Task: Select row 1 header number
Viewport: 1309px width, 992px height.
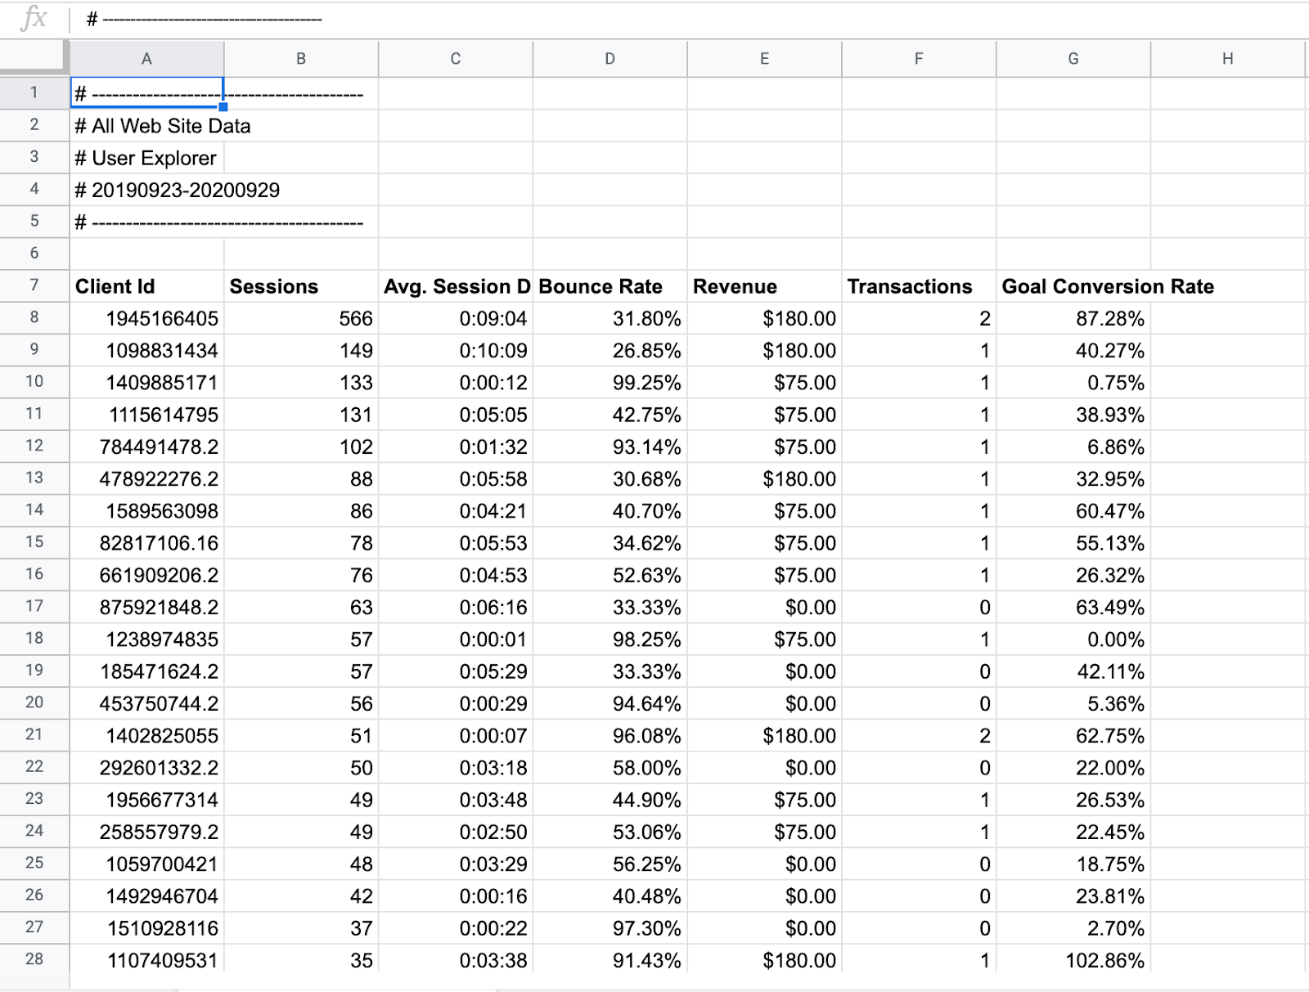Action: [x=34, y=92]
